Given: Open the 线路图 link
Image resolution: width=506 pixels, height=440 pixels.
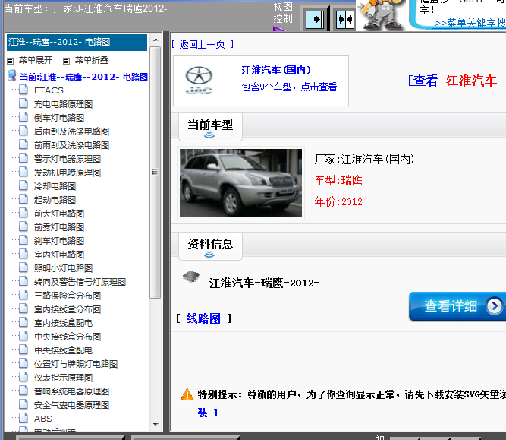Looking at the screenshot, I should click(203, 318).
